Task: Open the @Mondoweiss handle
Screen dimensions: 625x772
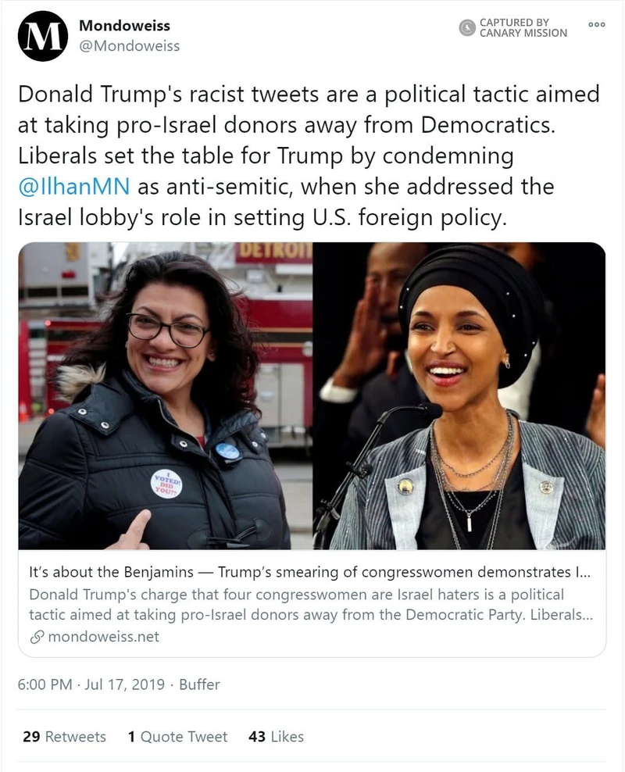Action: tap(129, 46)
